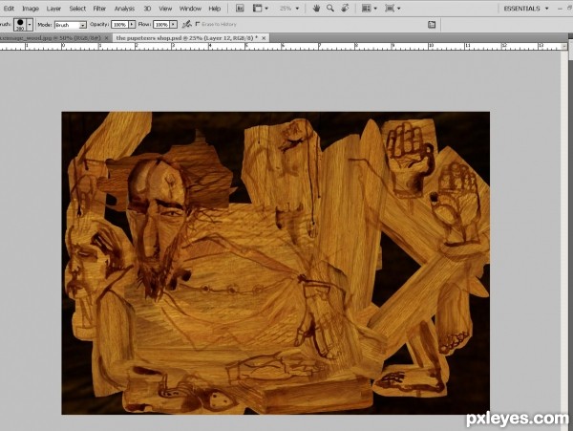This screenshot has height=431, width=573.
Task: Open the Layer menu
Action: coord(53,9)
